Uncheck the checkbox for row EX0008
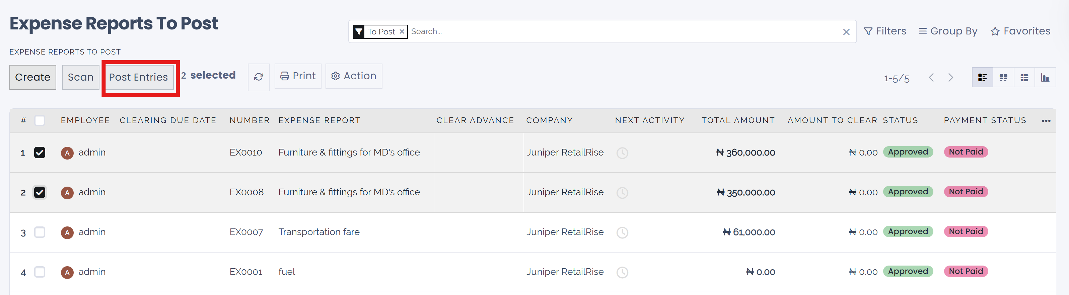The height and width of the screenshot is (295, 1069). pos(40,192)
